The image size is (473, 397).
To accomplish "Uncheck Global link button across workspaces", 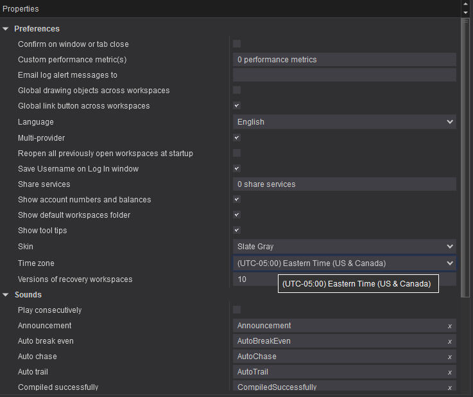I will point(237,105).
